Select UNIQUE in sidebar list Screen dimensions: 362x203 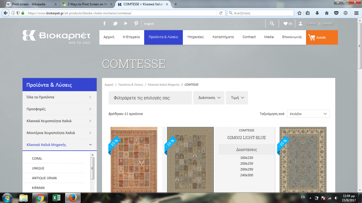pos(38,168)
